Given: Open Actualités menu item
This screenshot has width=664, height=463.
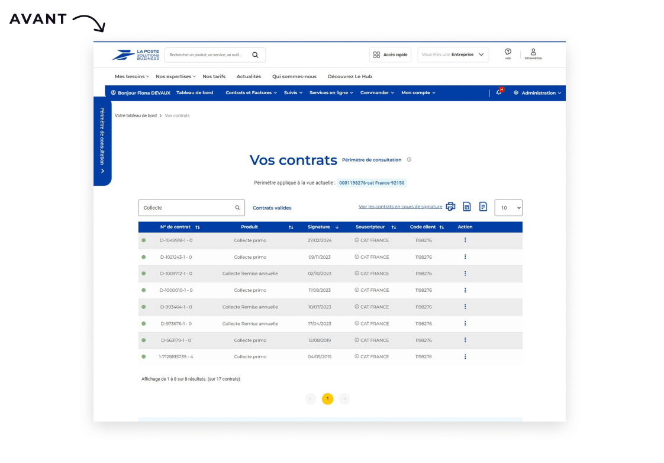Looking at the screenshot, I should 249,76.
